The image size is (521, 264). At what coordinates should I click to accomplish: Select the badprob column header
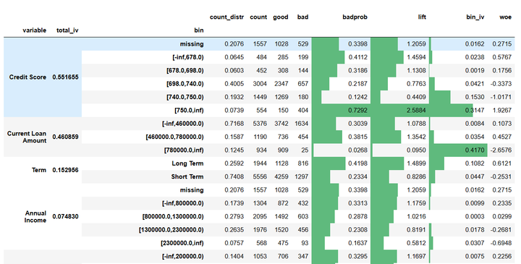(355, 17)
